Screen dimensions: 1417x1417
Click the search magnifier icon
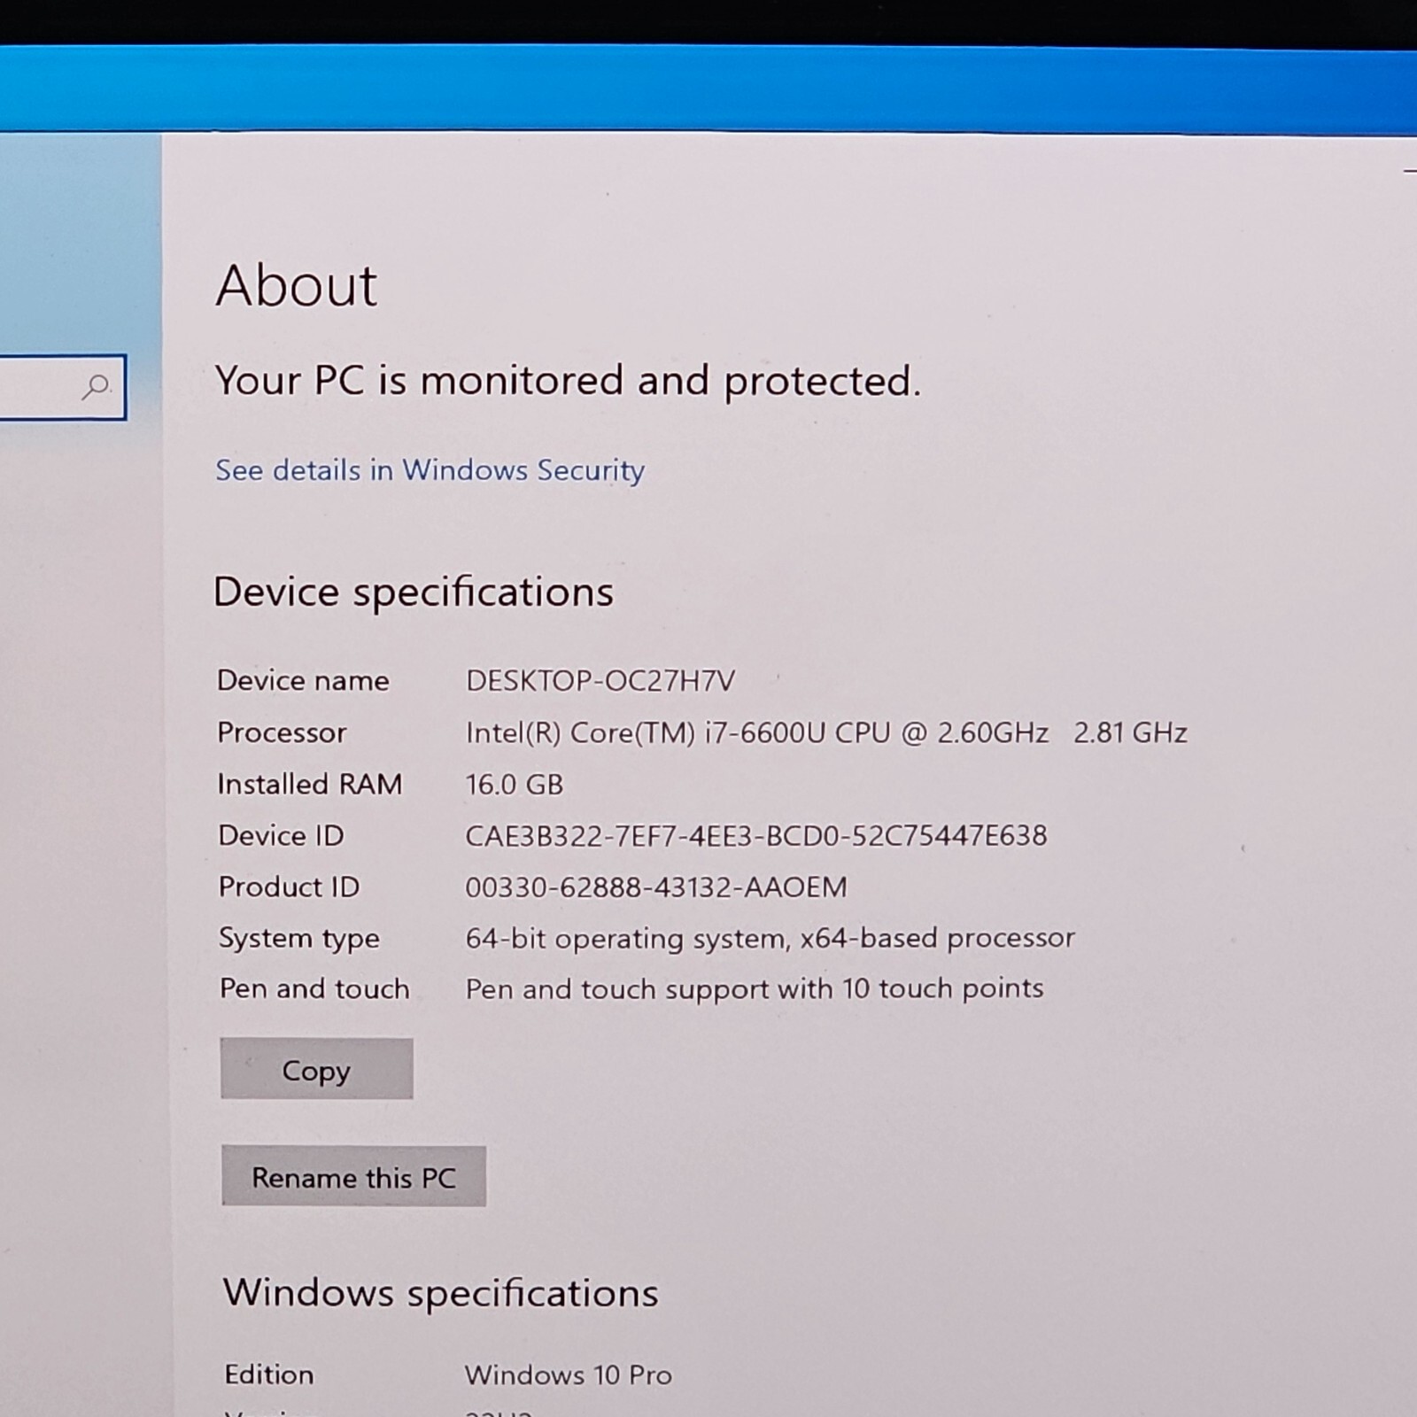coord(96,387)
